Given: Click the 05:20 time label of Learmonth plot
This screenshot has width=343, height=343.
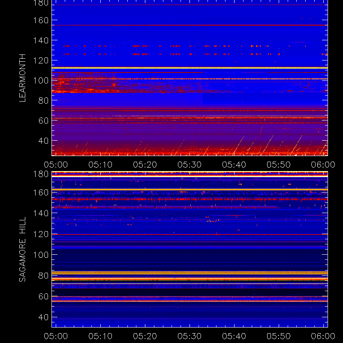Looking at the screenshot, I should click(x=145, y=165).
